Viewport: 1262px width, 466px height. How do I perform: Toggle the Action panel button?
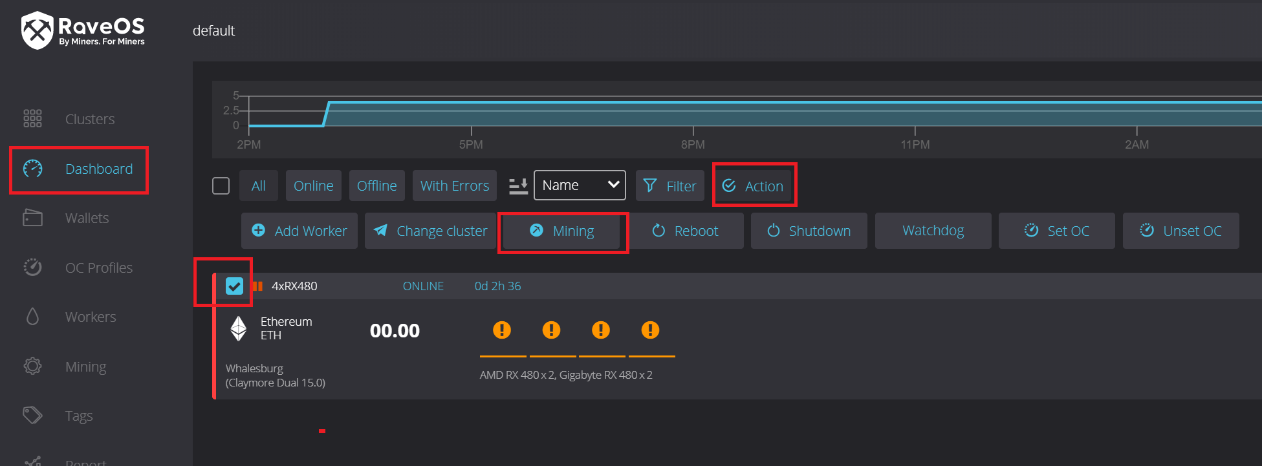[754, 186]
